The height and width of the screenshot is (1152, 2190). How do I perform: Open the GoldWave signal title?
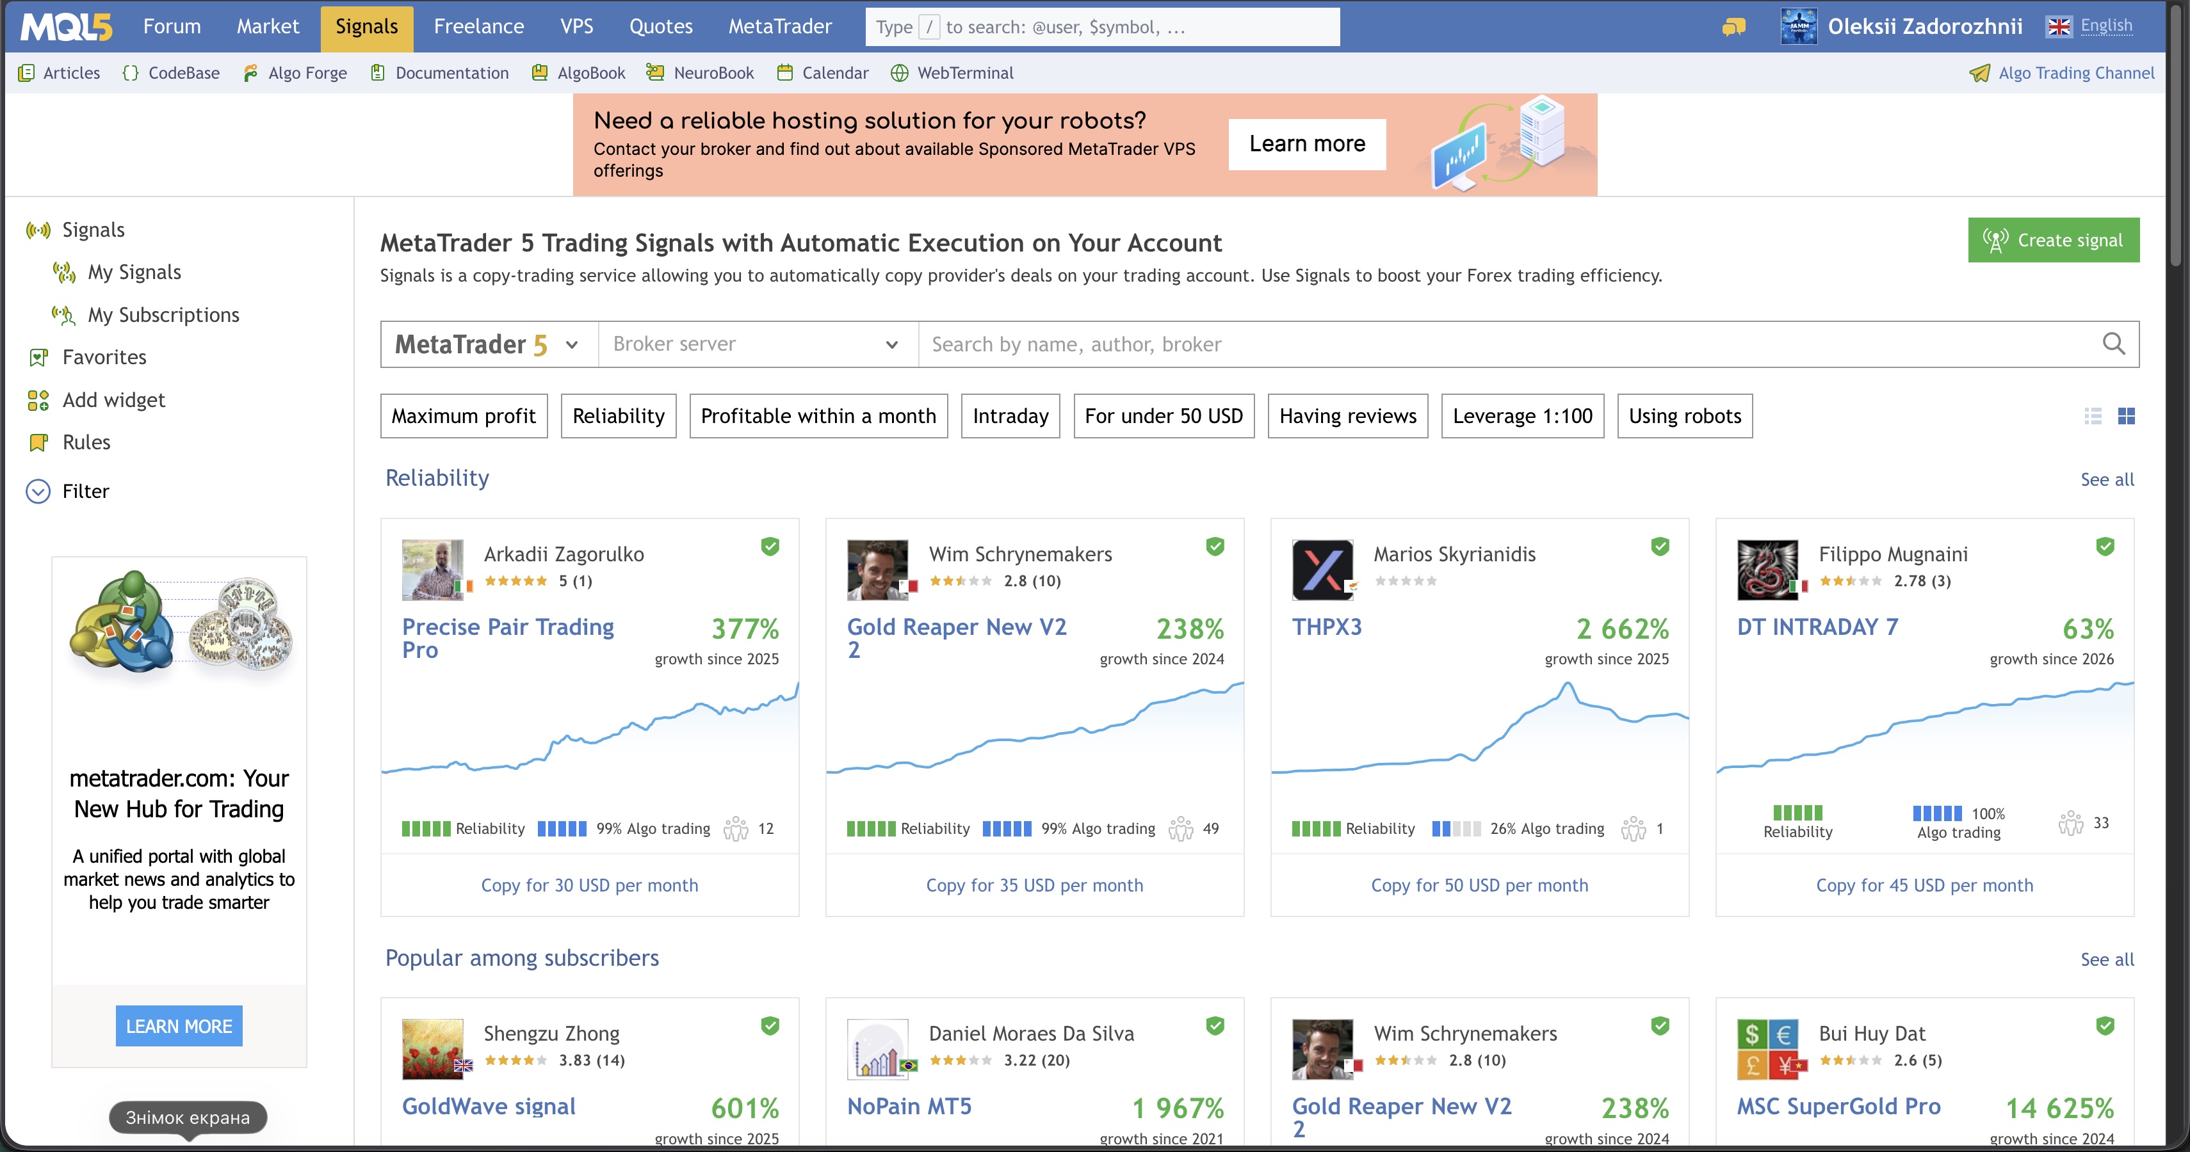pyautogui.click(x=489, y=1106)
